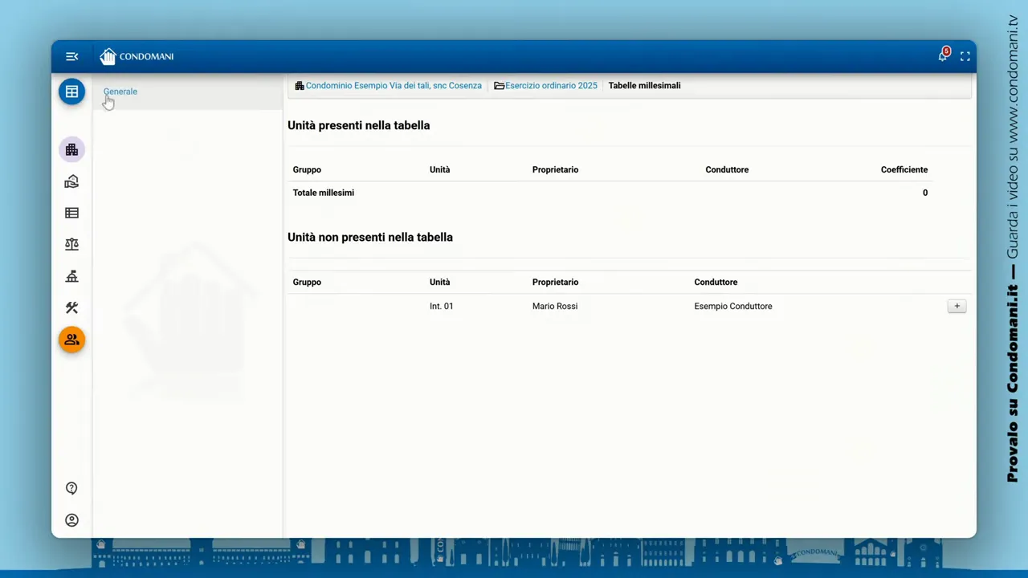Click the orange people icon
The width and height of the screenshot is (1028, 578).
pyautogui.click(x=71, y=340)
